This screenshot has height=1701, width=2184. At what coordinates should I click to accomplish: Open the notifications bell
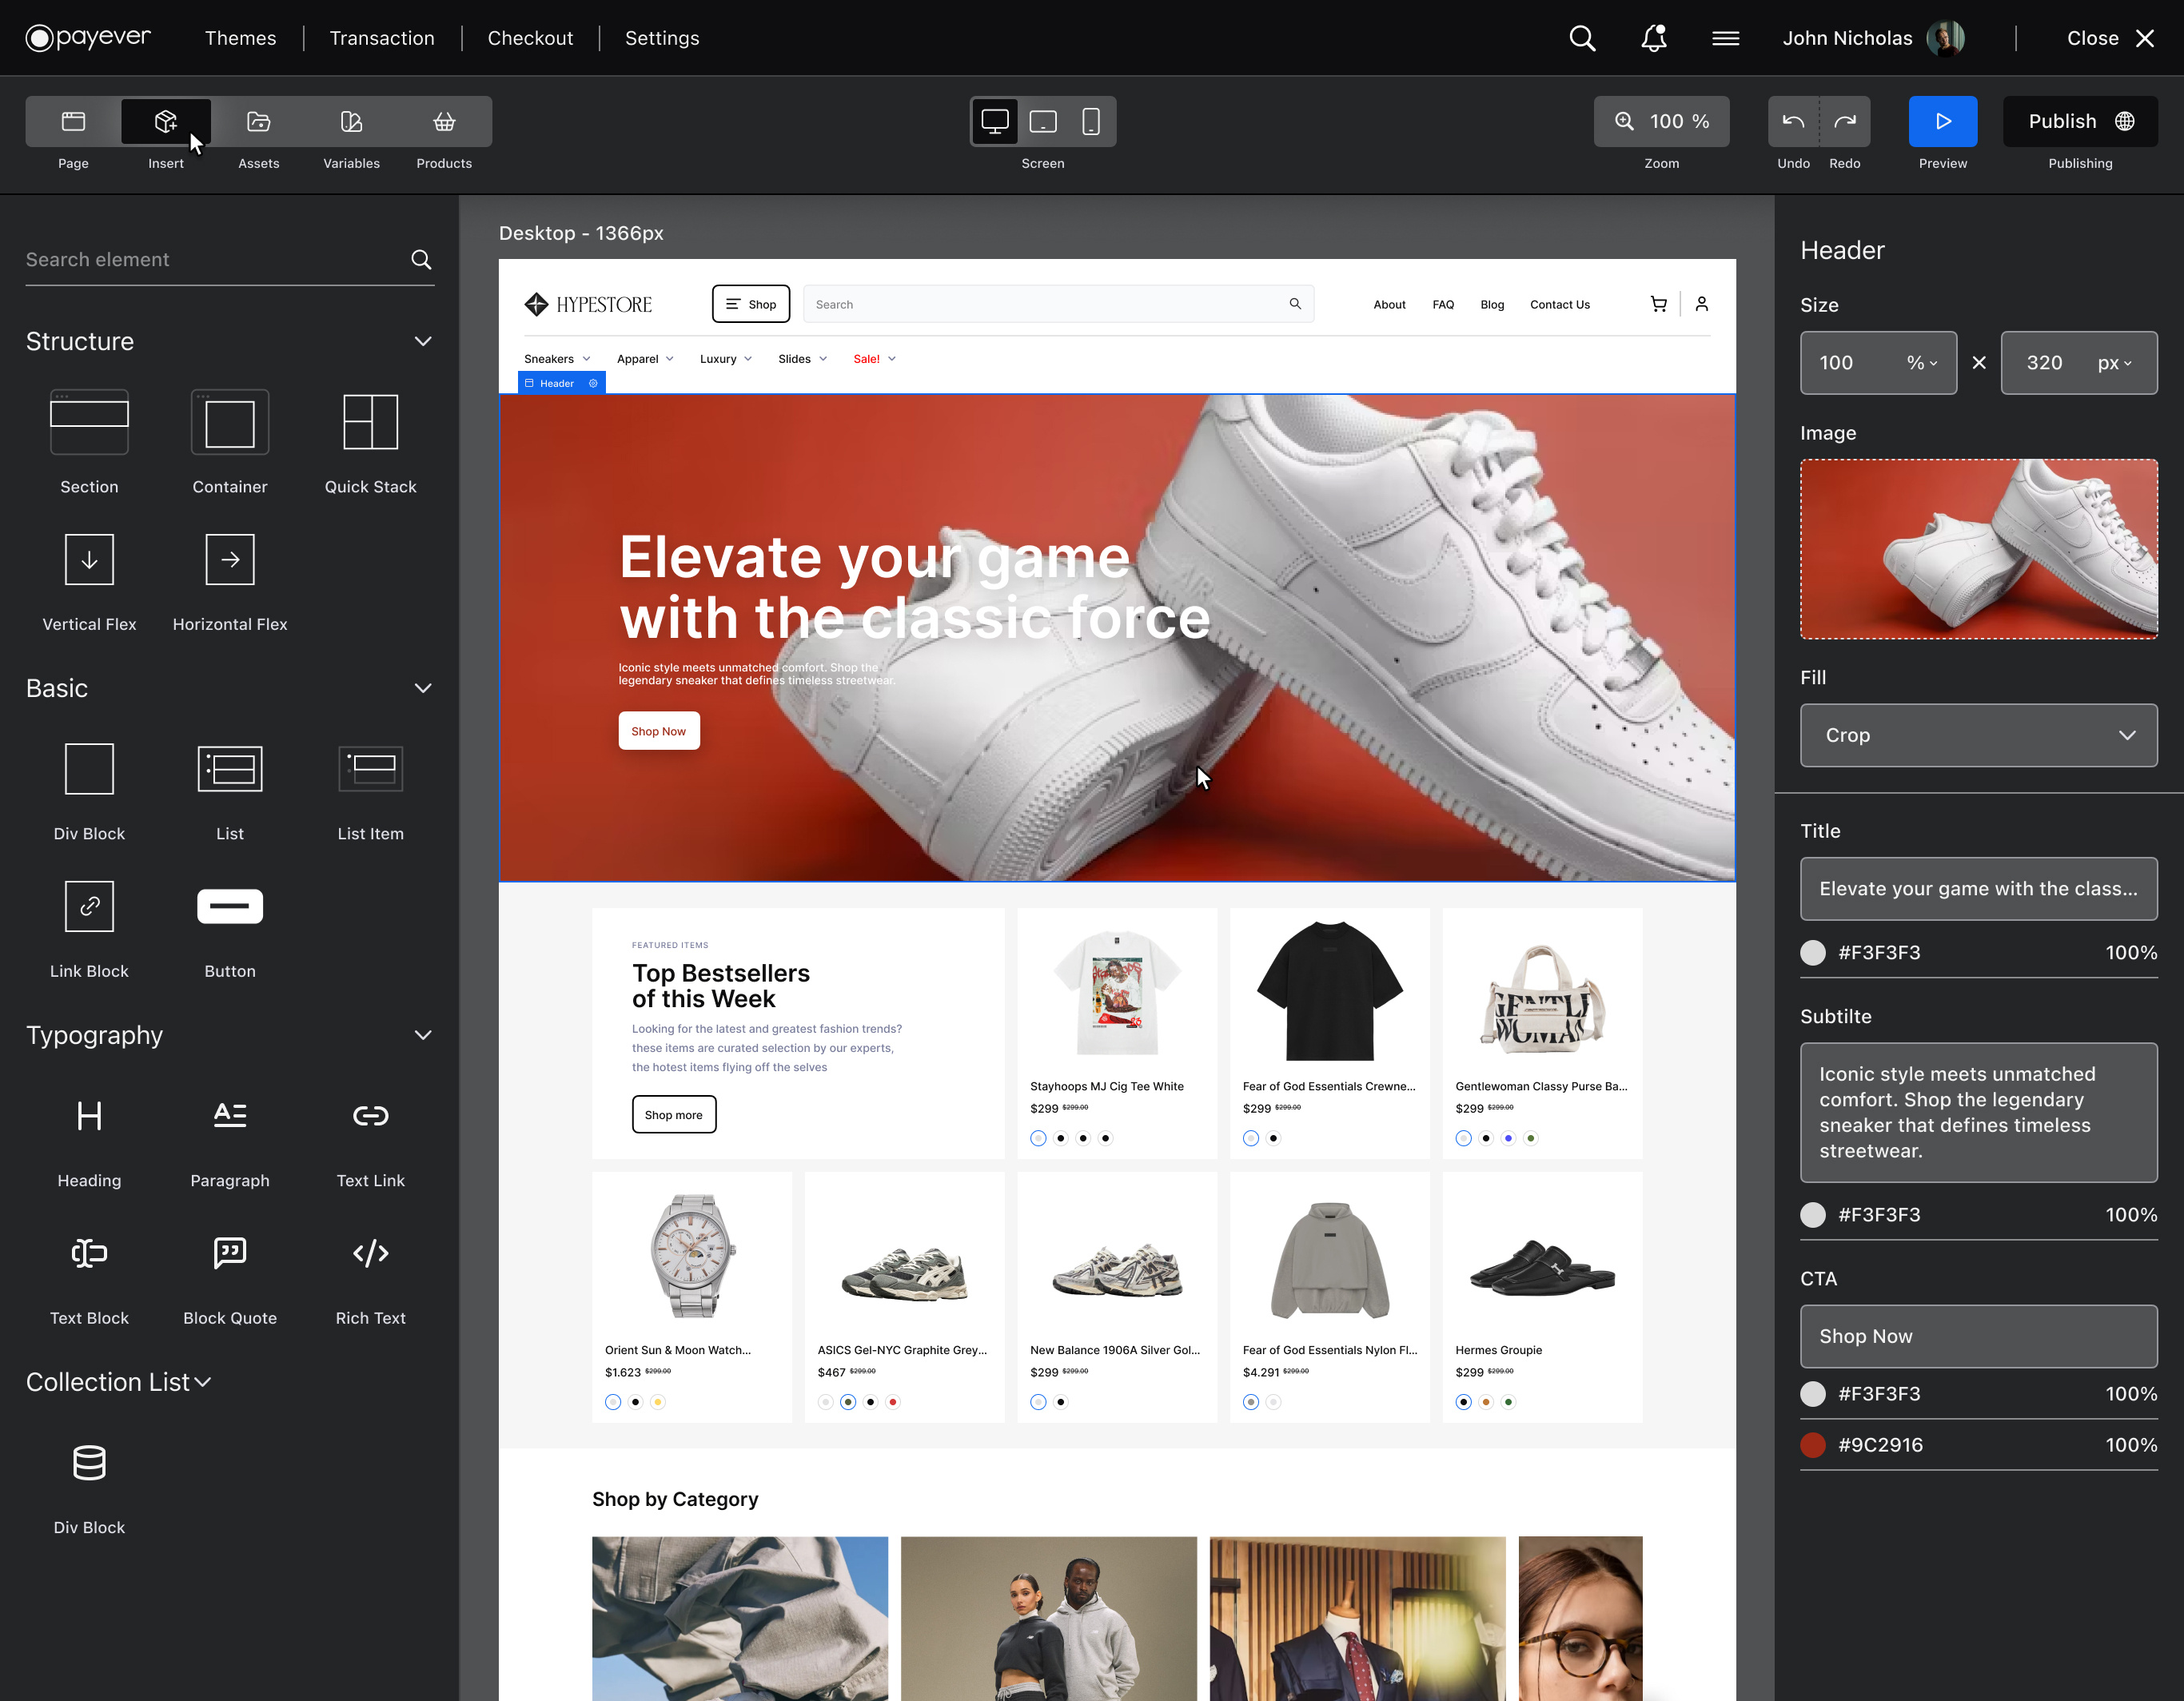pyautogui.click(x=1653, y=37)
